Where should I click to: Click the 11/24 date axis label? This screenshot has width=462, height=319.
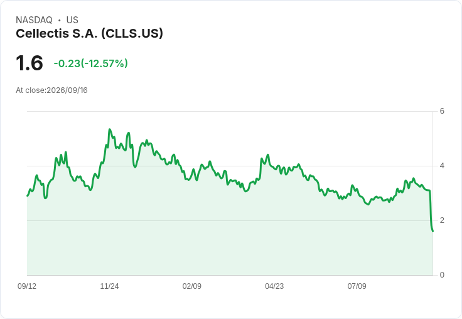[x=109, y=286]
